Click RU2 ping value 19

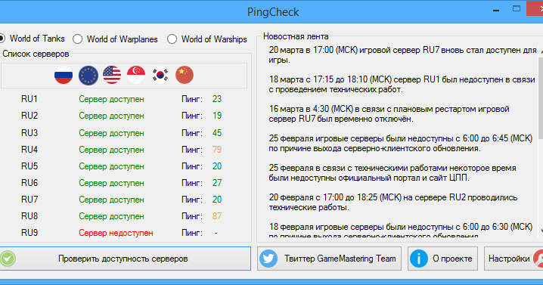pos(217,116)
